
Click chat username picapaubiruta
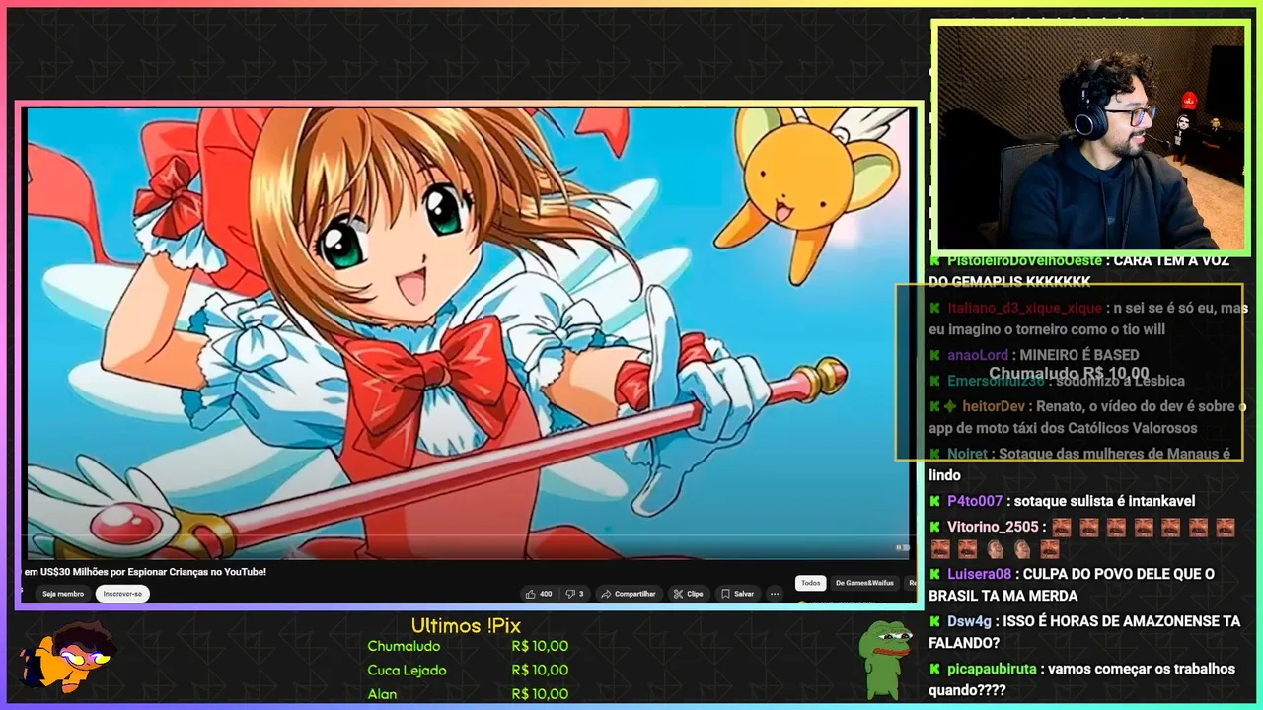(992, 669)
